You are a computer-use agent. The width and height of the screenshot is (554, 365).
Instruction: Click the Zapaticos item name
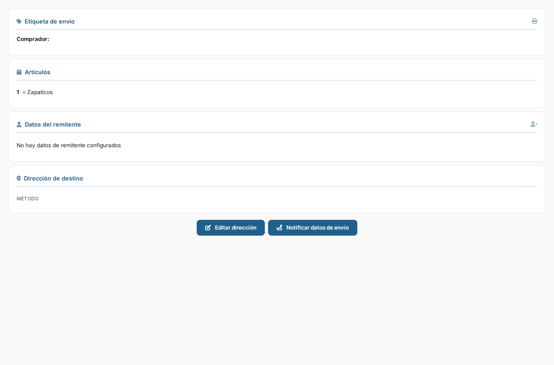click(x=40, y=92)
